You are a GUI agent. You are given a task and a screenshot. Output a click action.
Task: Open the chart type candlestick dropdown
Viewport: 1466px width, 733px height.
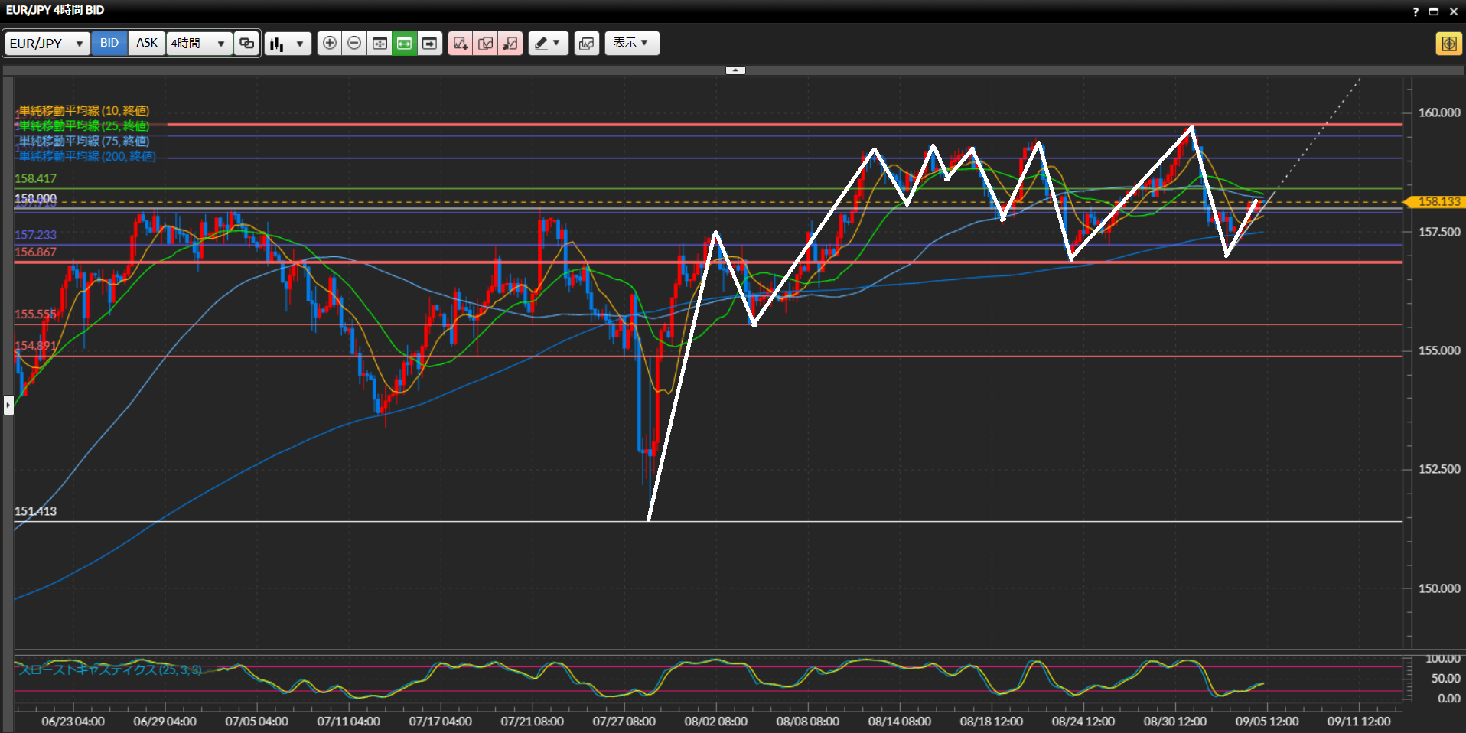coord(288,44)
